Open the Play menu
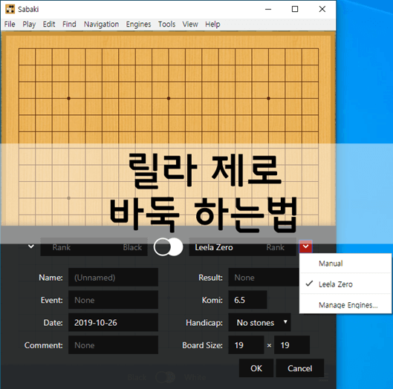393x389 pixels. tap(29, 24)
